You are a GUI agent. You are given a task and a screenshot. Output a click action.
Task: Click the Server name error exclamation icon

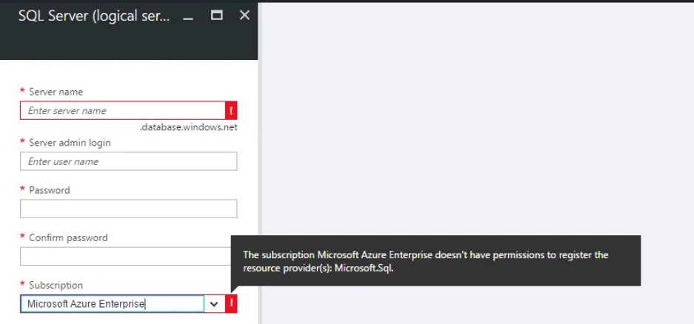[x=231, y=110]
